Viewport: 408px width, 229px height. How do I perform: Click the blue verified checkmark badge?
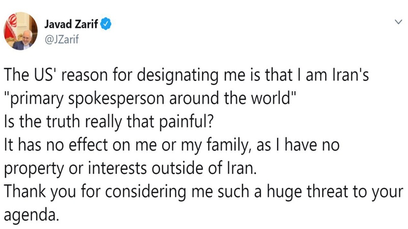click(106, 24)
